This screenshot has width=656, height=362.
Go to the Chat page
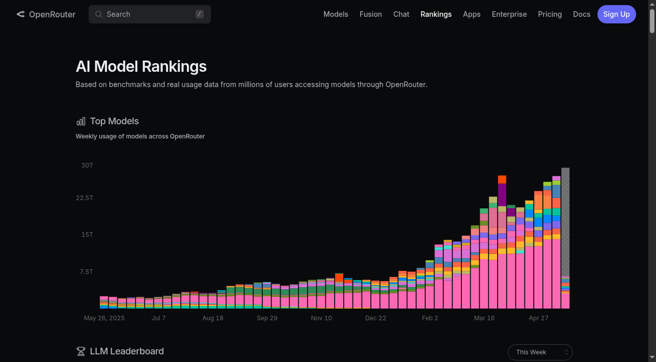pos(401,14)
